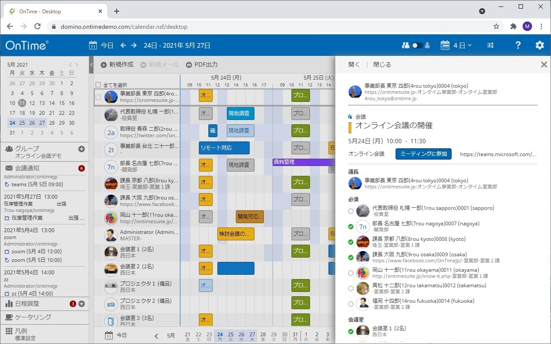Open display options via the sliders icon
The image size is (551, 344).
pyautogui.click(x=490, y=45)
